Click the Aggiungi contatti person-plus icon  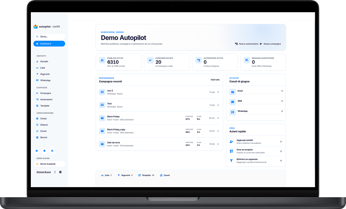click(x=231, y=142)
